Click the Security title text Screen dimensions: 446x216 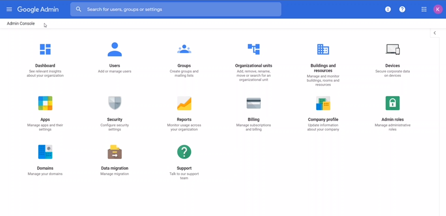click(115, 119)
